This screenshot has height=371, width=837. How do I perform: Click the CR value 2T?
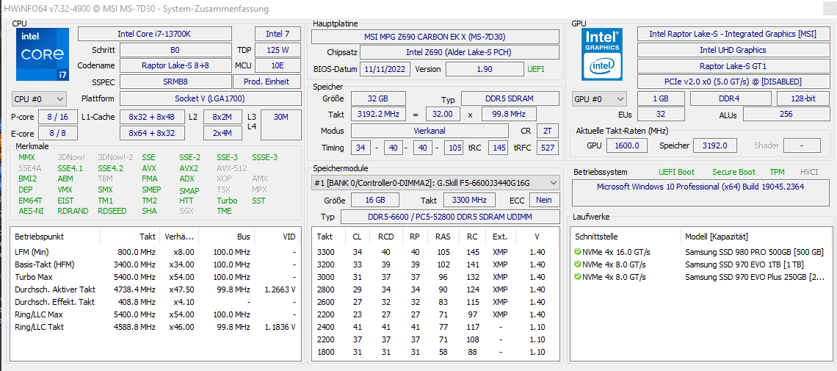click(548, 131)
